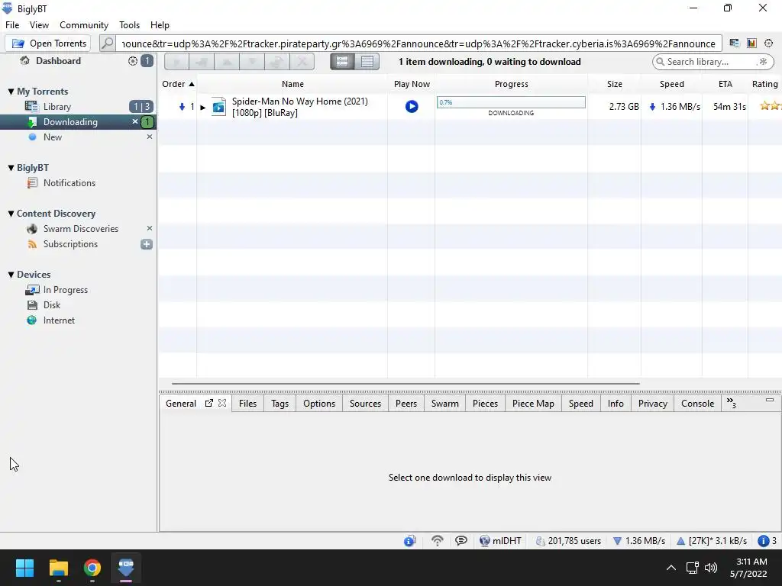
Task: Click the star rating for Spider-Man torrent
Action: tap(770, 105)
